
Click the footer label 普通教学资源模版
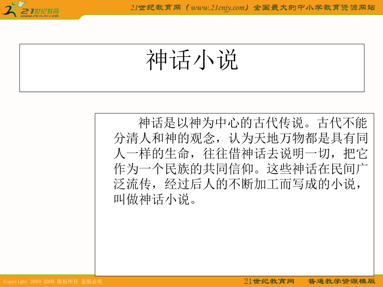(342, 281)
